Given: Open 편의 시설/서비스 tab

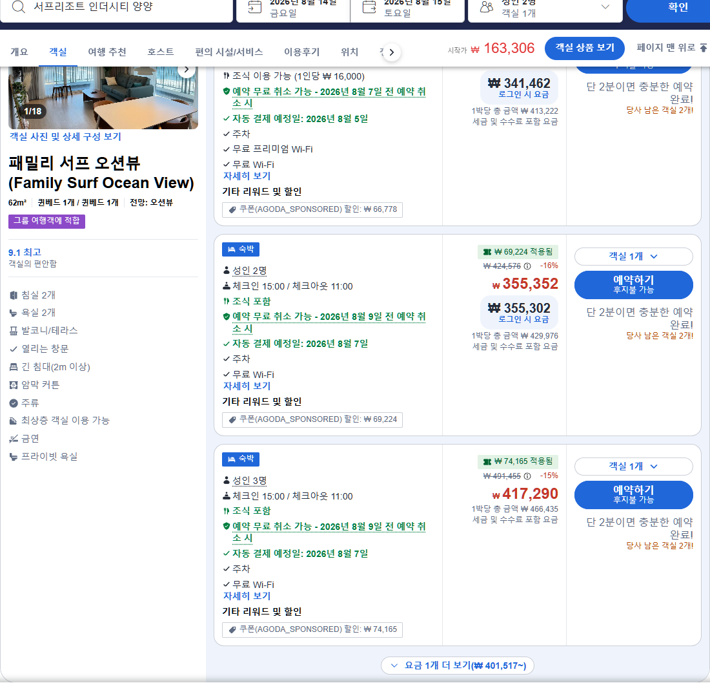Looking at the screenshot, I should click(228, 52).
